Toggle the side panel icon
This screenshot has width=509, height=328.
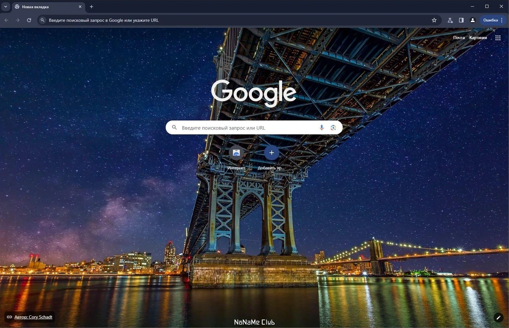click(x=461, y=20)
